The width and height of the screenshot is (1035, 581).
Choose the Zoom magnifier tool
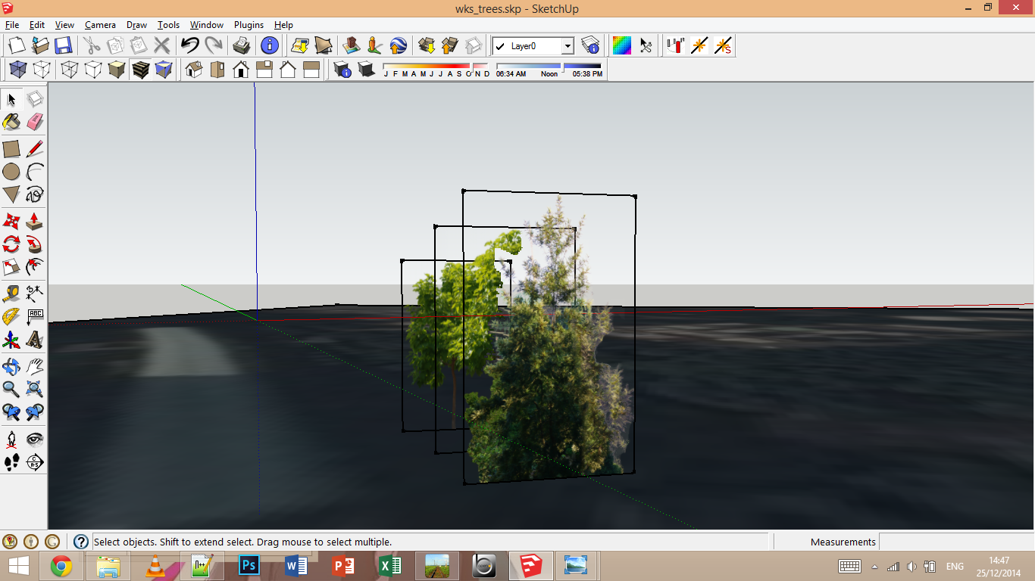coord(11,389)
